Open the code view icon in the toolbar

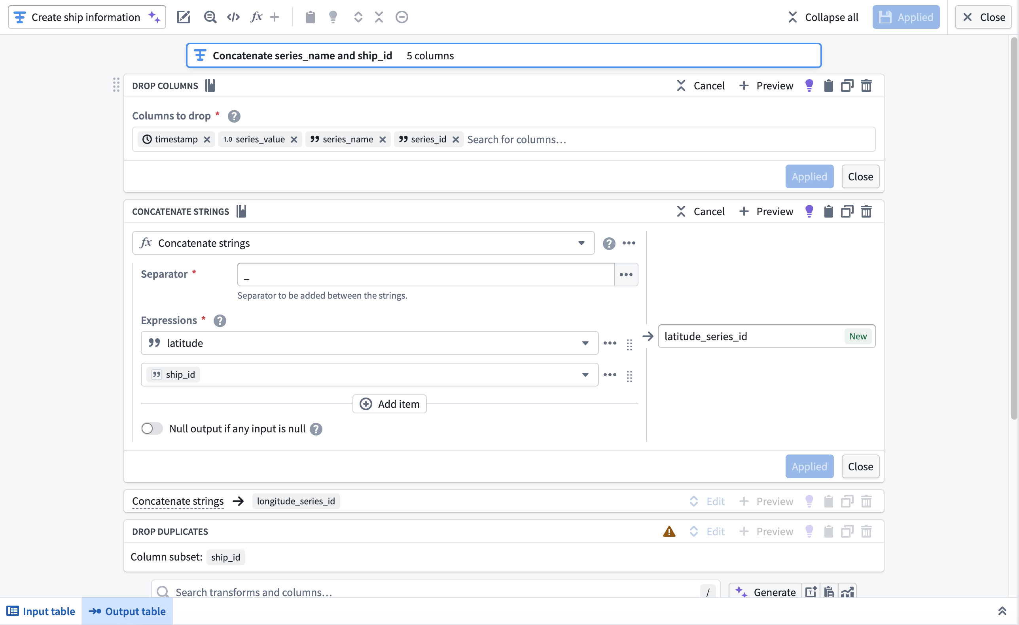(233, 17)
